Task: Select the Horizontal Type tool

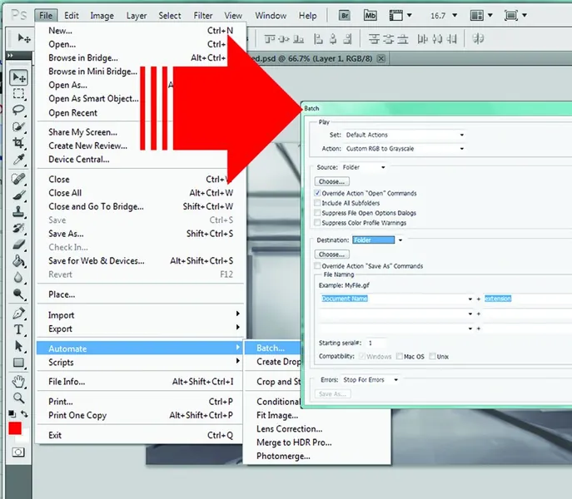Action: point(18,329)
